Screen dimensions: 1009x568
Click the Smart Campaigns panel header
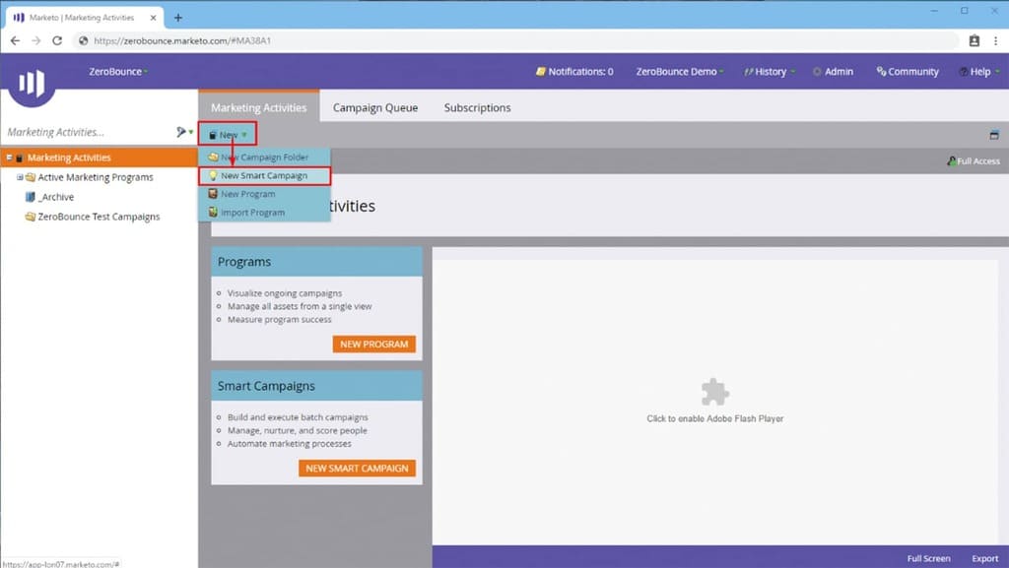[316, 386]
